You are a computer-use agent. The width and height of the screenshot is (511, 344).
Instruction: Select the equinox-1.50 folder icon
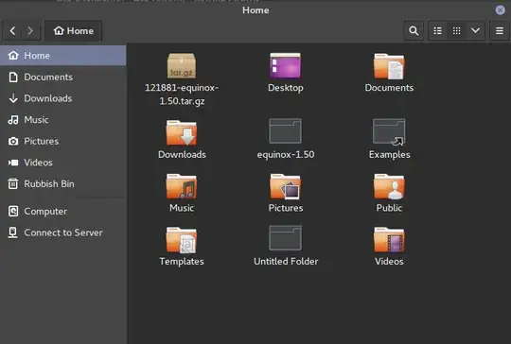[285, 131]
